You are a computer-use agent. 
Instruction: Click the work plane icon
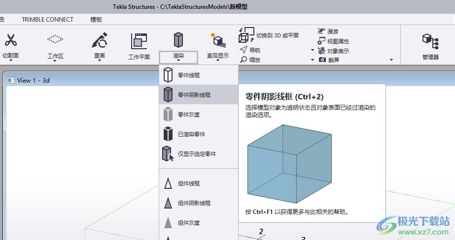tap(139, 41)
